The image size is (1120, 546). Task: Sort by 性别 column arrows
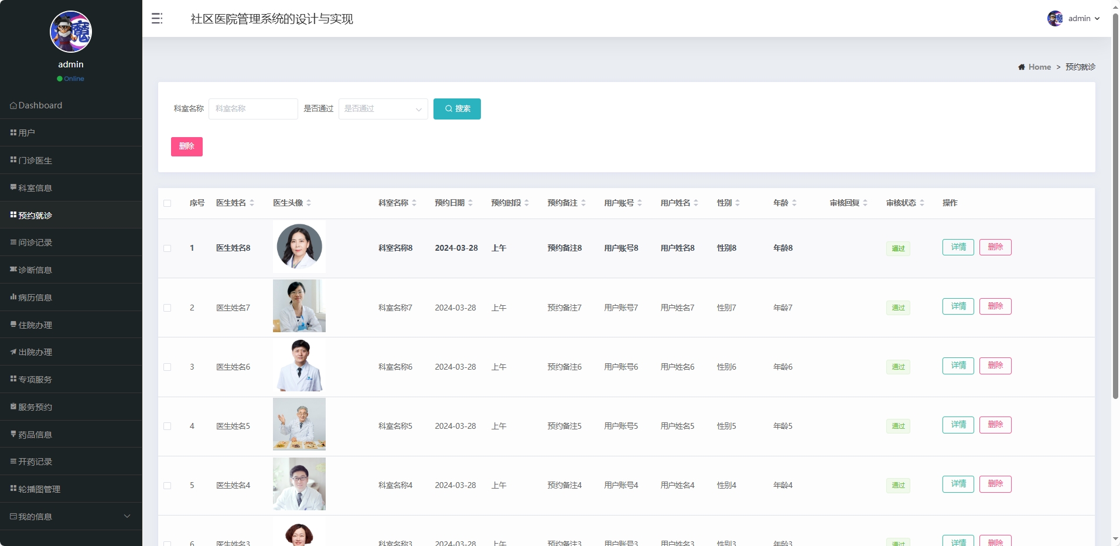(x=737, y=203)
